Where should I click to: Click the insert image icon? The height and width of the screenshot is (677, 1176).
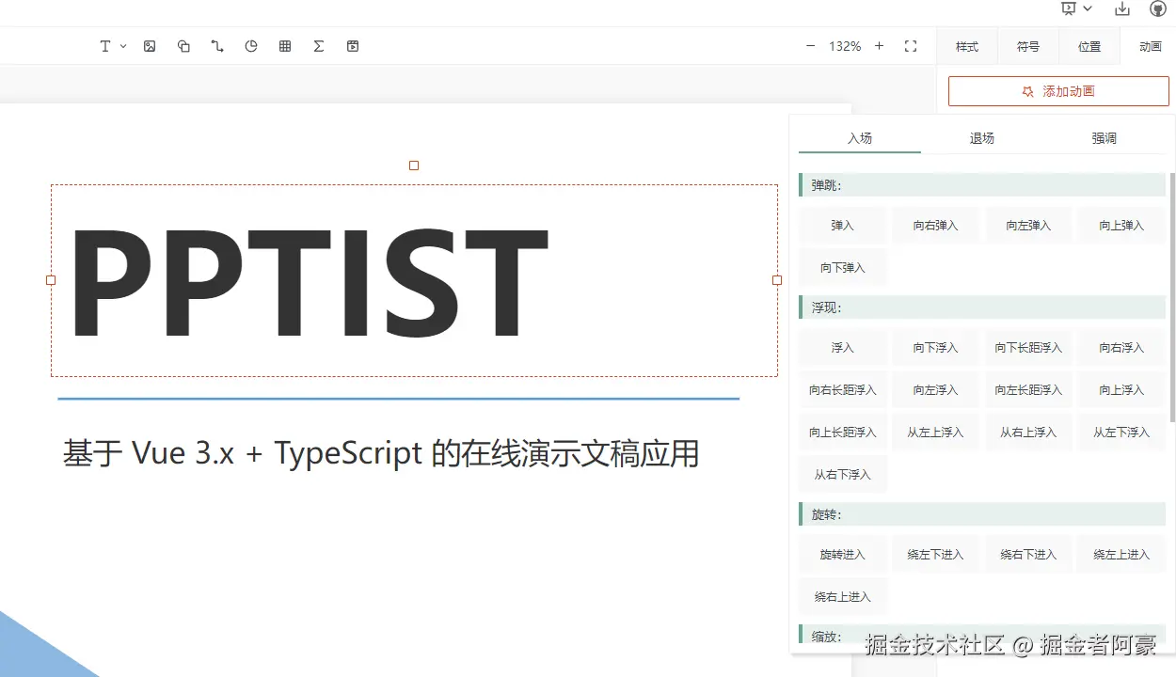coord(150,46)
